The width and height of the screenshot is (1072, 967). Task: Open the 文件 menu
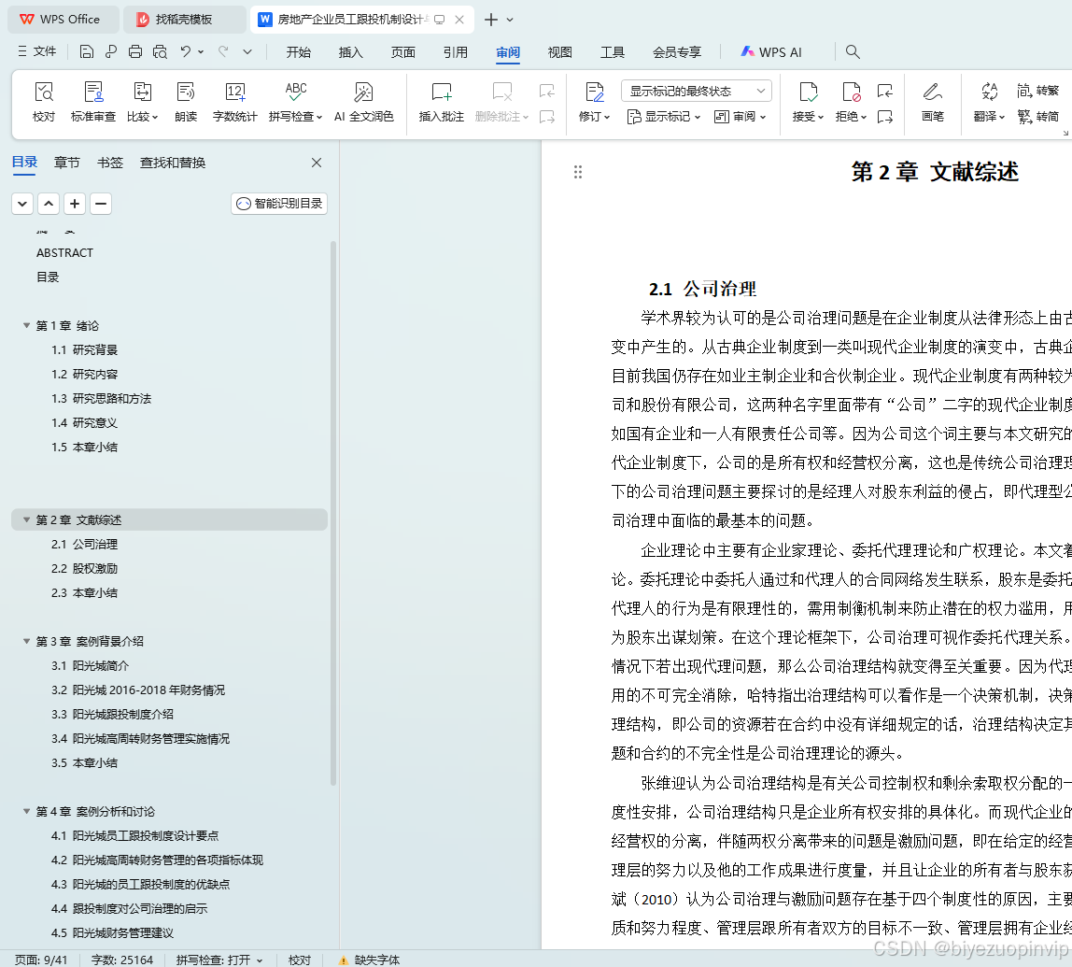pos(37,51)
